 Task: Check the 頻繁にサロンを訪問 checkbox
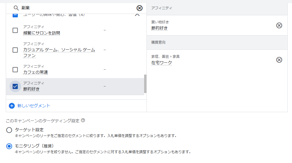15,30
